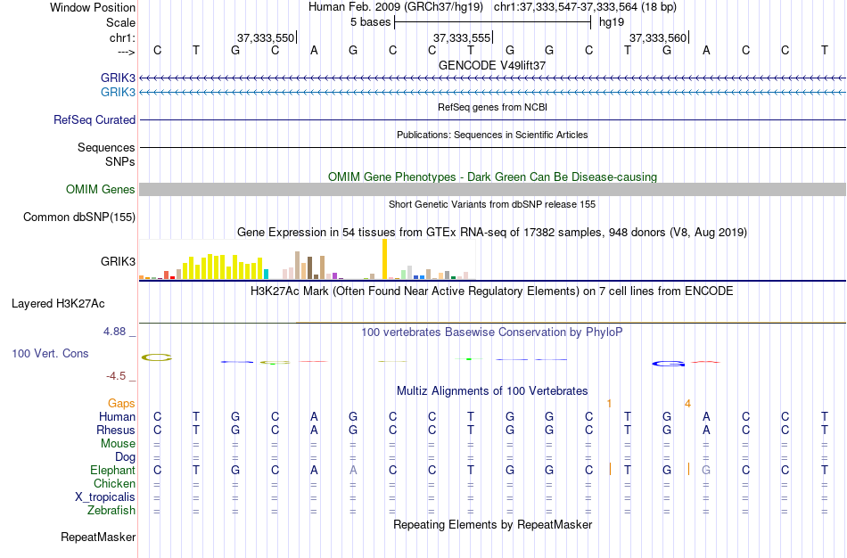Click the gray OMIM Genes item bar
The image size is (847, 558).
pyautogui.click(x=492, y=189)
